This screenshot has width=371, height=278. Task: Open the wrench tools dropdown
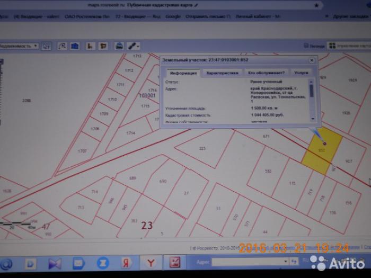134,46
